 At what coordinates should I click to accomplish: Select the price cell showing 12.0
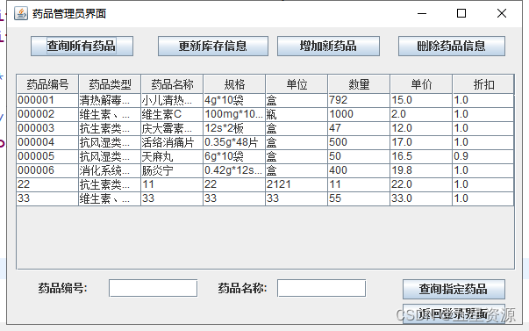pyautogui.click(x=421, y=128)
